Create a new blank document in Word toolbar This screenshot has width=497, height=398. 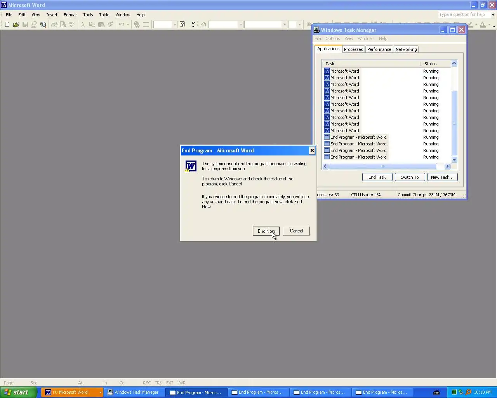tap(7, 24)
